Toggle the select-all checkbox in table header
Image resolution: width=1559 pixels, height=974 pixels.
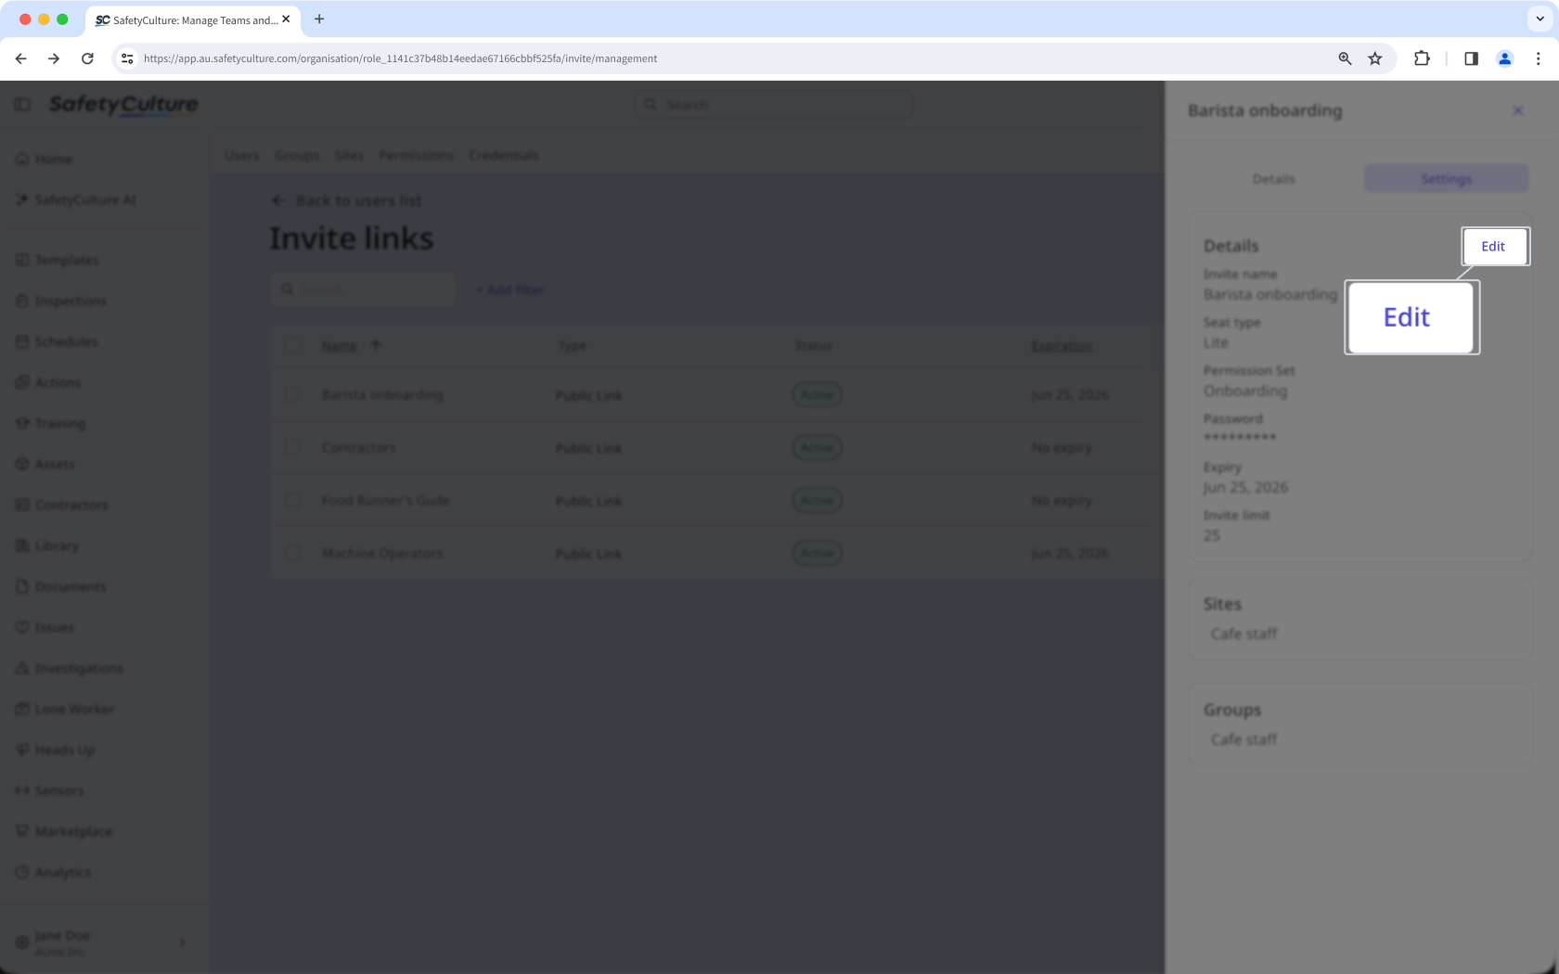[292, 345]
